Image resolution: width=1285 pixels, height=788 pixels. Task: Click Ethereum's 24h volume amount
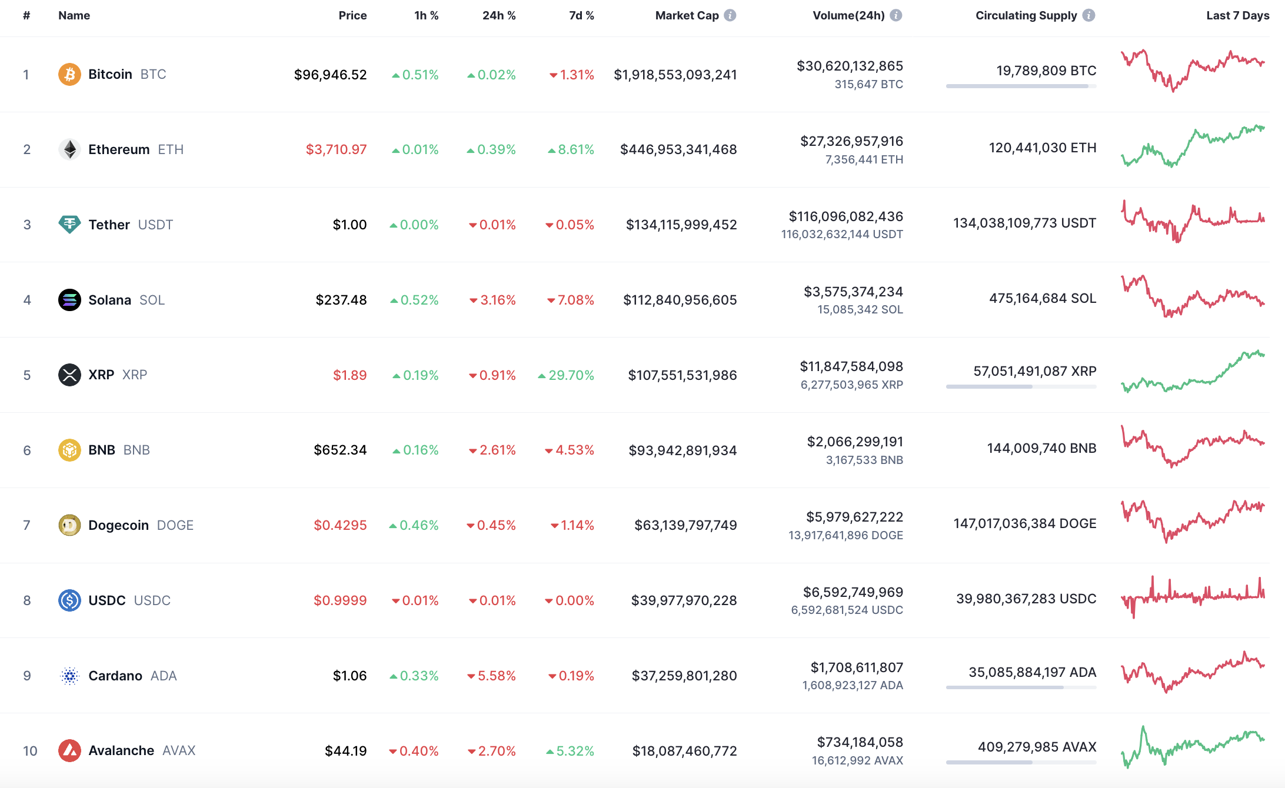[x=851, y=141]
